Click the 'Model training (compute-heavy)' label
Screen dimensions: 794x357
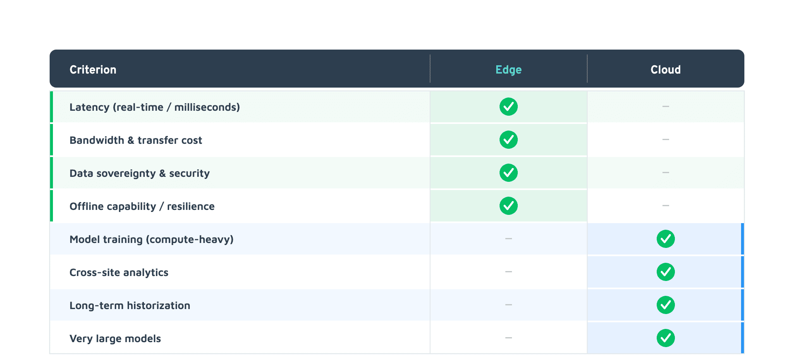pos(151,240)
